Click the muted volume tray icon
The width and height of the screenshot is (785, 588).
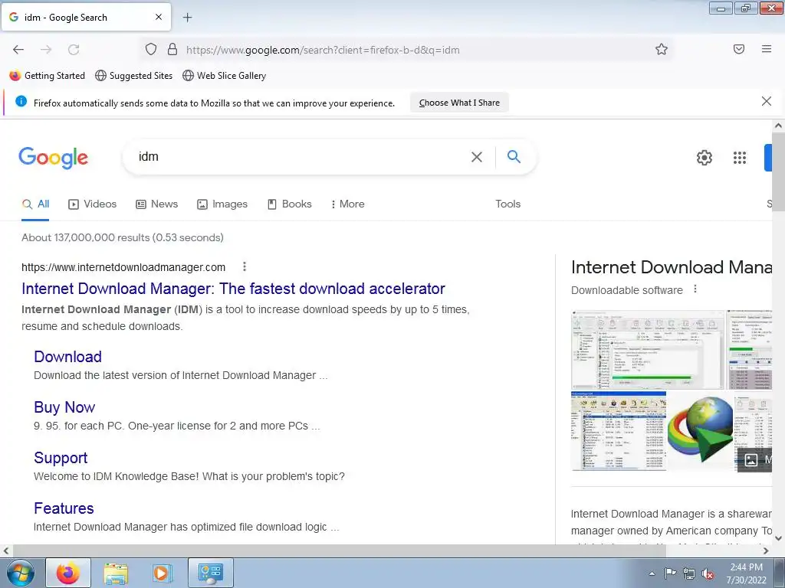click(708, 573)
